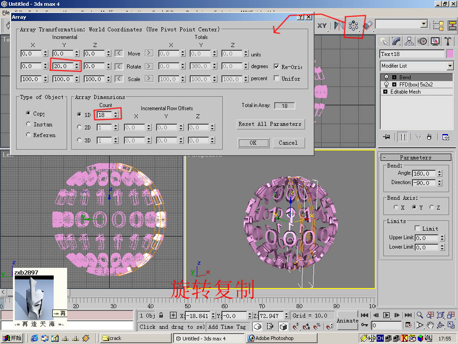Toggle Show End Result in modifier stack
This screenshot has height=344, width=458.
coord(403,137)
